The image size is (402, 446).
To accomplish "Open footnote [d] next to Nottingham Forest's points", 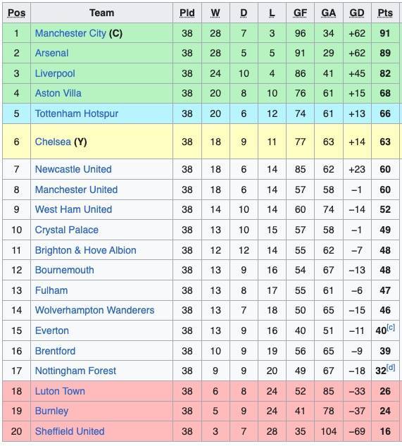I will pos(391,368).
